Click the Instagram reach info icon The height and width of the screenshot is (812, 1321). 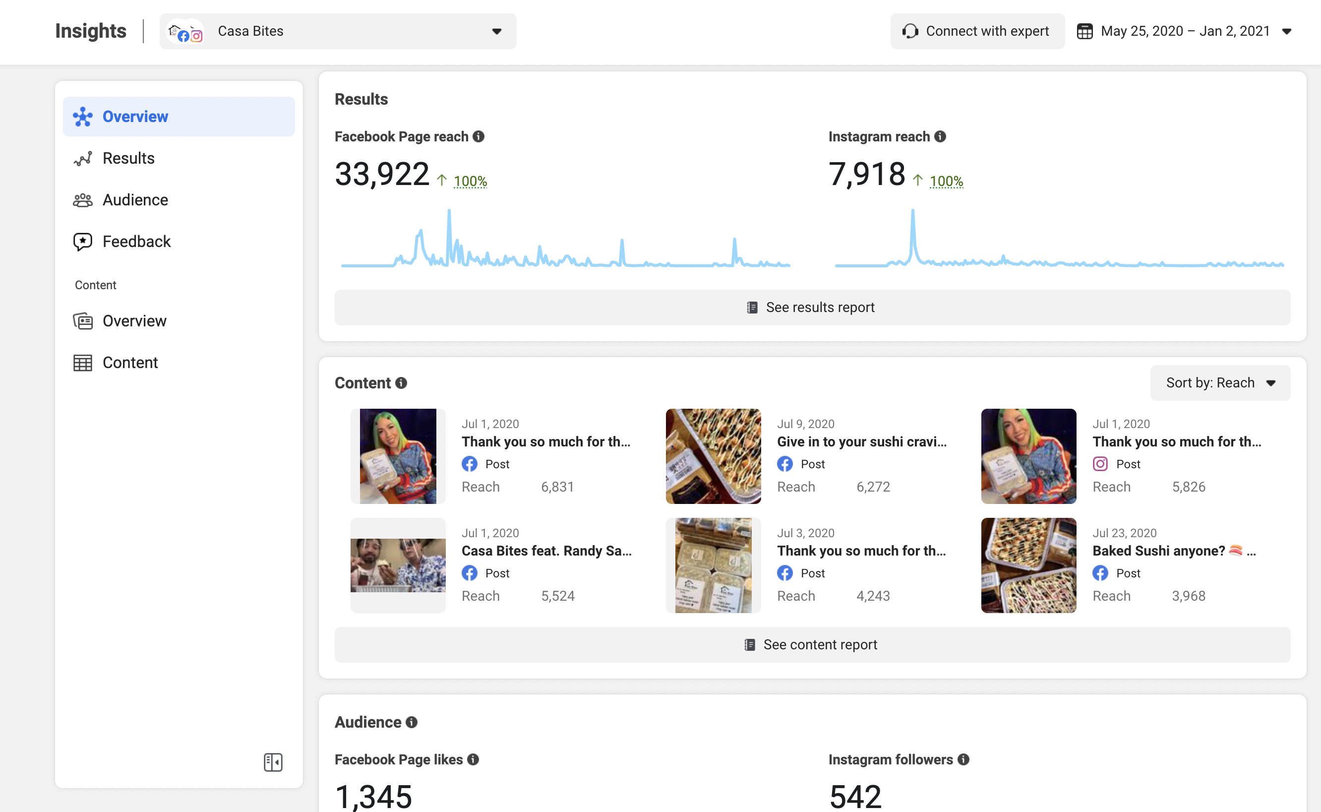pos(940,136)
